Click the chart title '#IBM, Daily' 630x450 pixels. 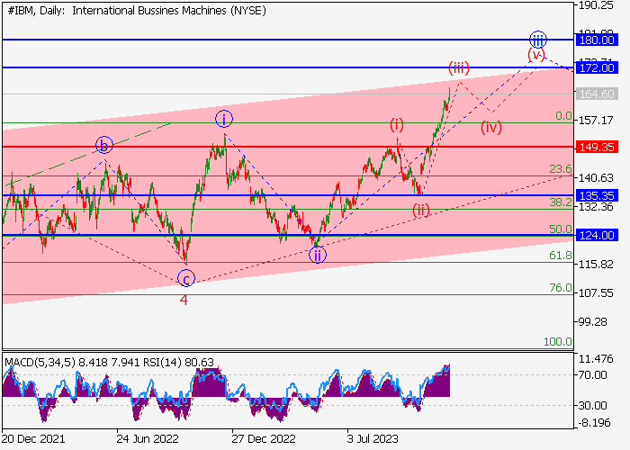(36, 11)
